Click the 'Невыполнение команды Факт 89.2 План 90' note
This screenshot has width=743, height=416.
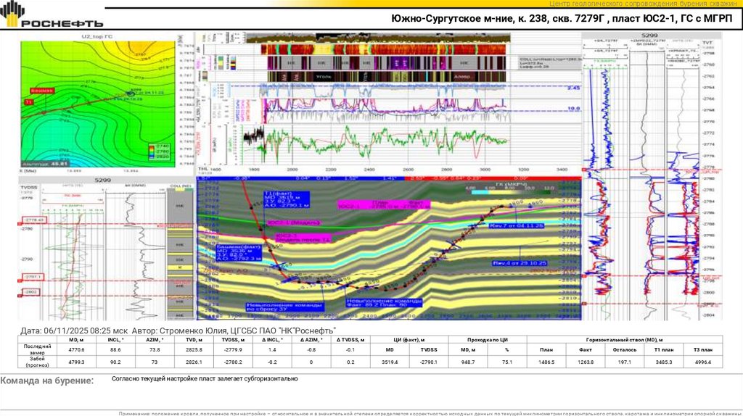tap(384, 303)
